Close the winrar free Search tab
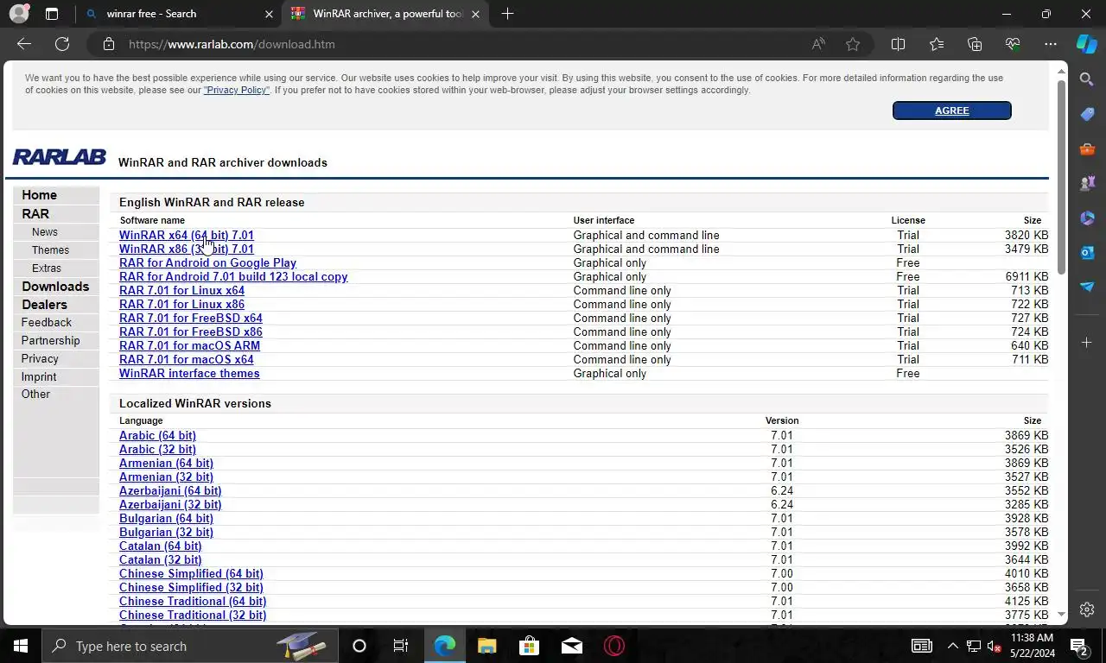1106x663 pixels. [x=269, y=14]
